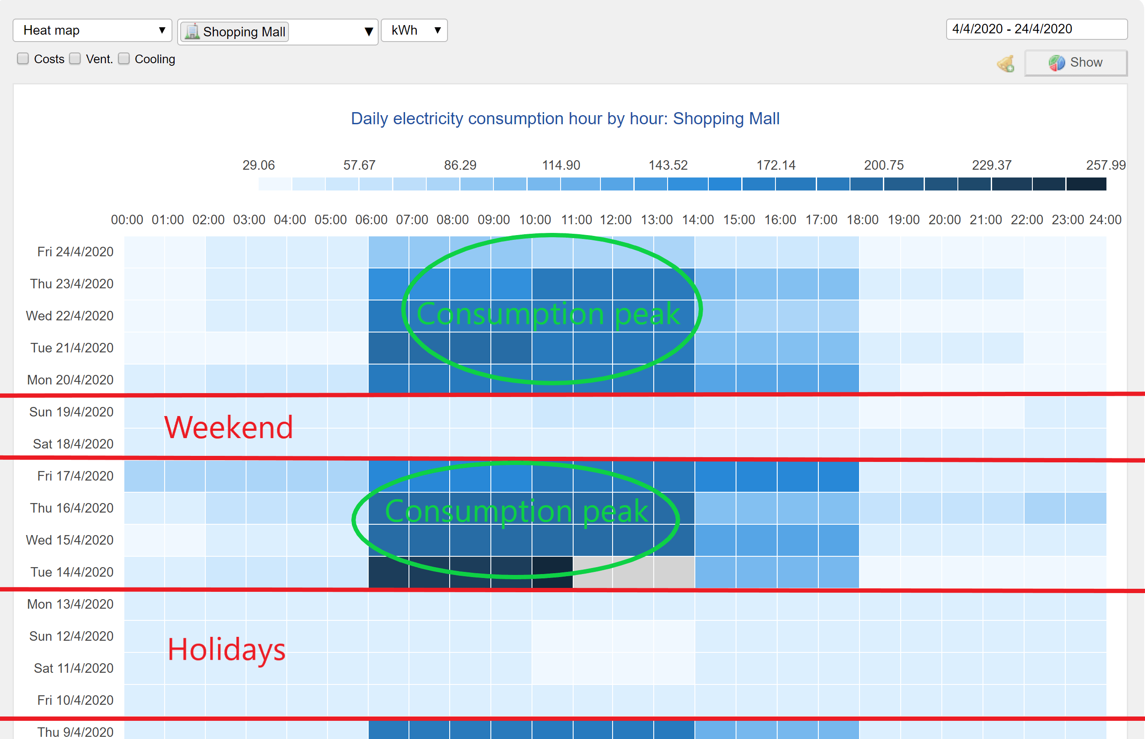Click the 12:00 hour column header
Image resolution: width=1145 pixels, height=739 pixels.
(x=616, y=220)
